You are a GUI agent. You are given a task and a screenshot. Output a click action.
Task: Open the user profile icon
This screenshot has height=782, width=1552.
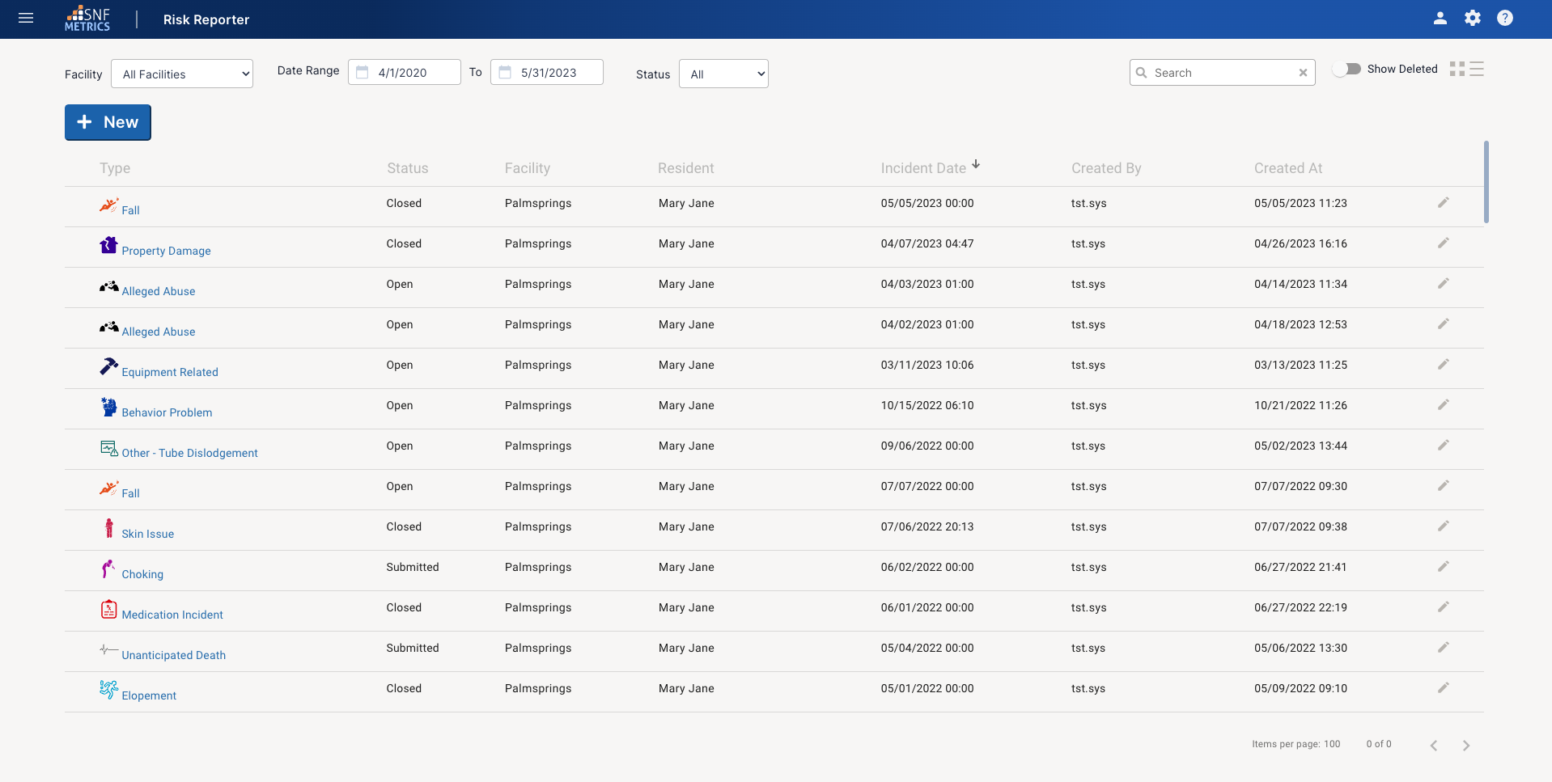coord(1440,18)
